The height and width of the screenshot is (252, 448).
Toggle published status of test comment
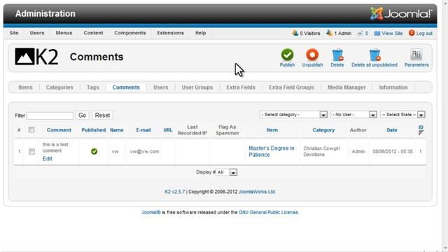coord(94,151)
